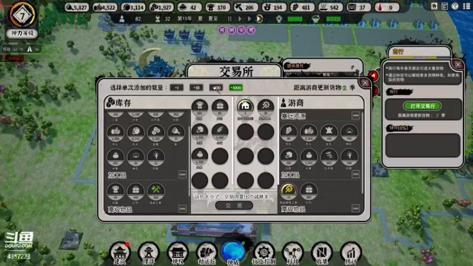Open the 劫运坛 altar menu
Image resolution: width=473 pixels, height=266 pixels.
click(206, 253)
